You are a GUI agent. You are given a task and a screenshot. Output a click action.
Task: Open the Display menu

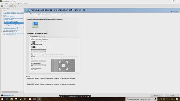[21, 3]
